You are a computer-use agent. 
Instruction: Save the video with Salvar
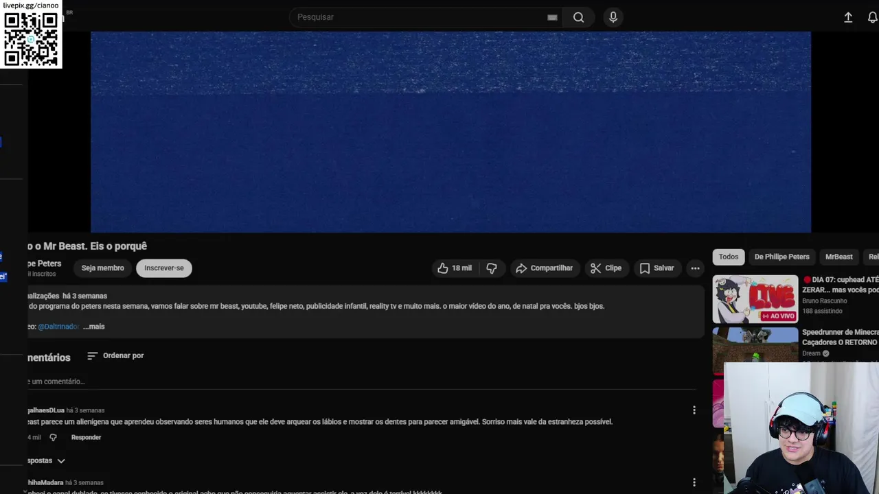coord(657,268)
